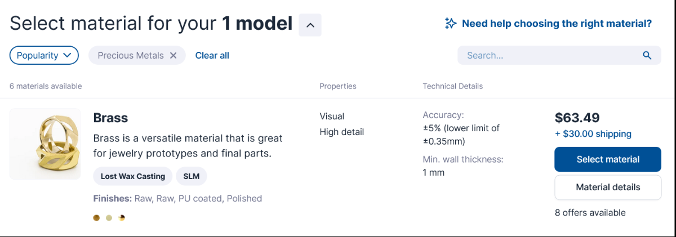
Task: Click the +$30.00 shipping link
Action: coord(593,134)
